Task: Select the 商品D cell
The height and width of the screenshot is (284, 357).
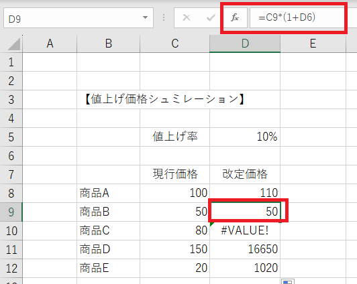Action: (x=109, y=249)
